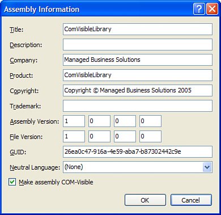The height and width of the screenshot is (215, 221).
Task: Click the File Version build (third) box
Action: point(125,137)
